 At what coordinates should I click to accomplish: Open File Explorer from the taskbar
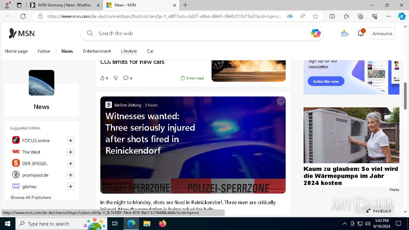pyautogui.click(x=147, y=224)
